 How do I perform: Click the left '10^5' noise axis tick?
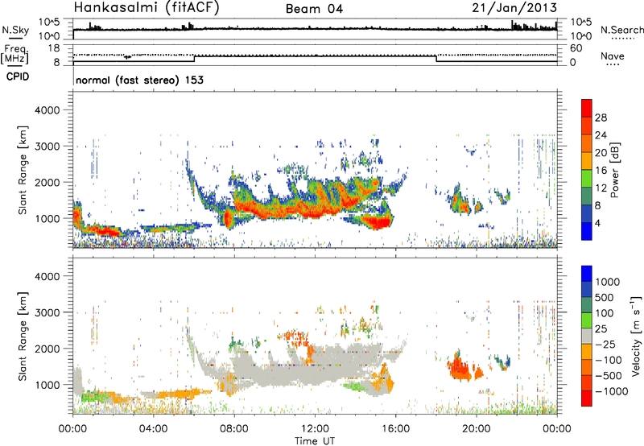click(x=49, y=23)
